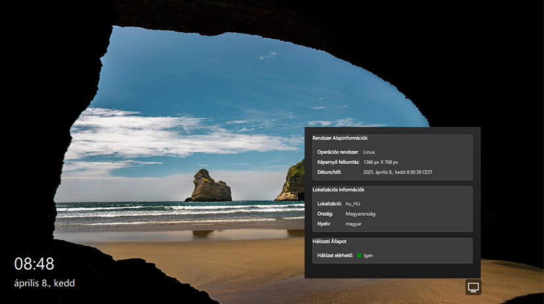Click the Ország label
The height and width of the screenshot is (304, 544).
(326, 214)
